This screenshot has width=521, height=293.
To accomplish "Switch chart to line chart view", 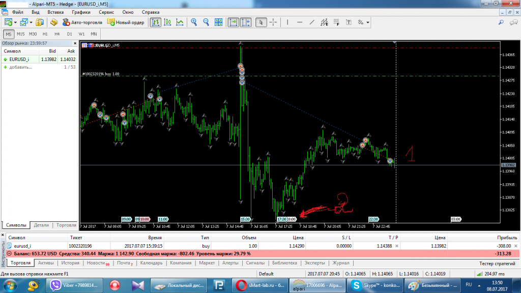I will pyautogui.click(x=180, y=22).
